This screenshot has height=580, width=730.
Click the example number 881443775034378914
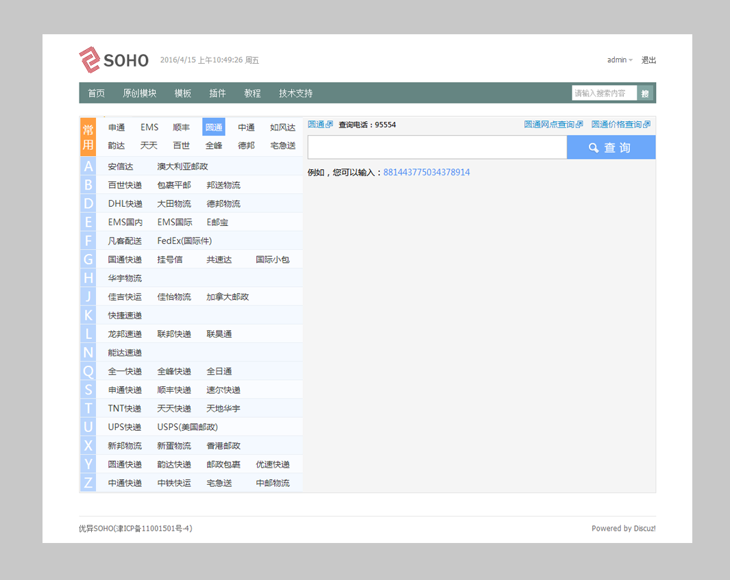426,172
